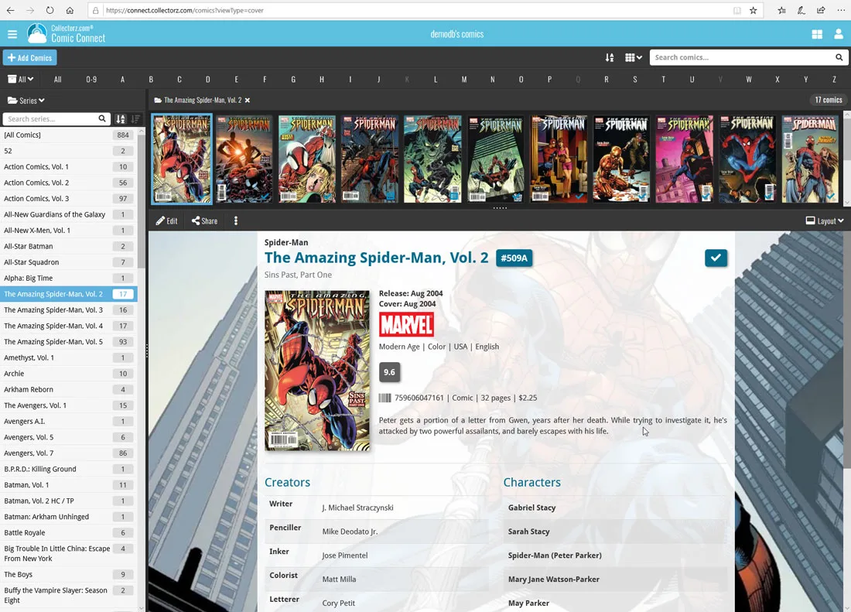
Task: Click character Gabriel Stacy
Action: click(532, 508)
